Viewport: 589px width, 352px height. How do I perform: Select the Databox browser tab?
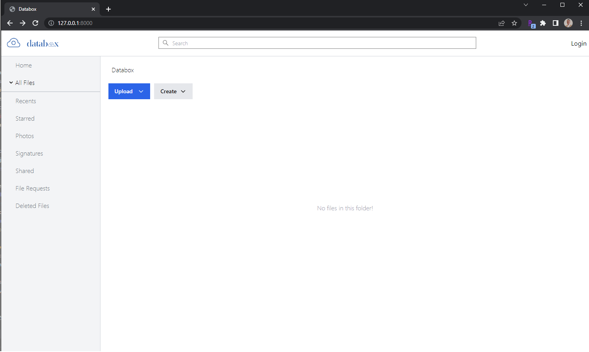coord(52,9)
